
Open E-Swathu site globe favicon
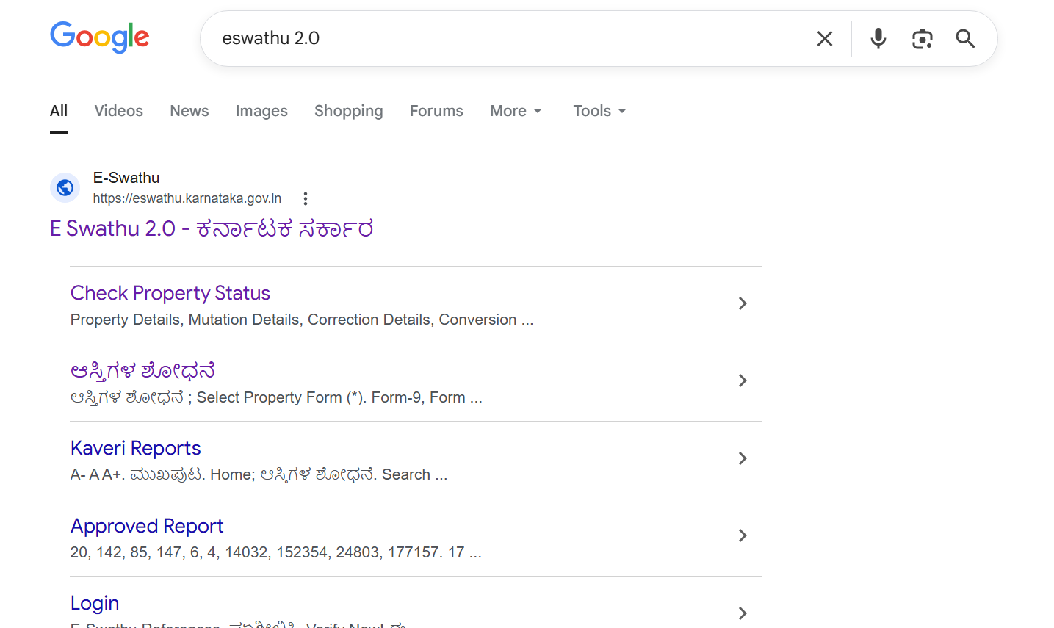click(x=65, y=188)
